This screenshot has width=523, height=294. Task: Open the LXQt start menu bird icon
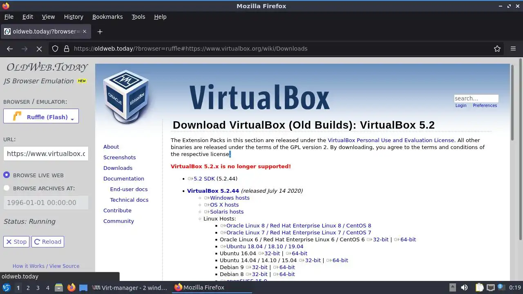[6, 287]
